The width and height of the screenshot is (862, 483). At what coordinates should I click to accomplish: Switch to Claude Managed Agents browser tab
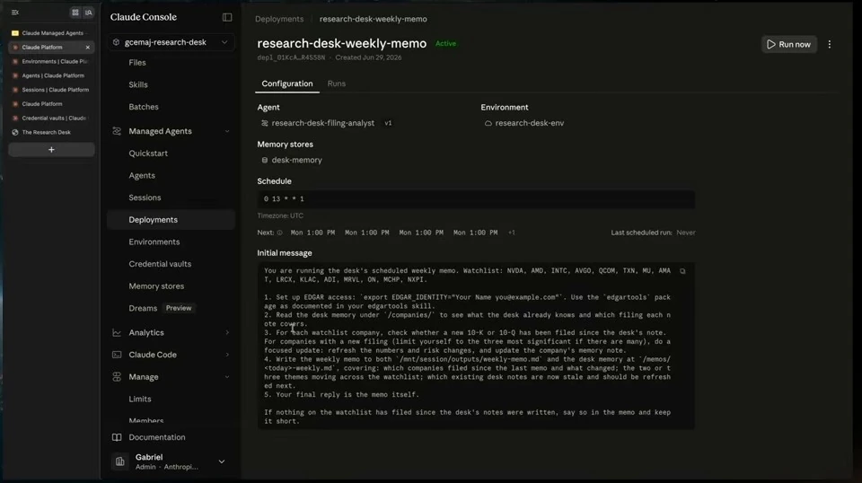[x=51, y=33]
